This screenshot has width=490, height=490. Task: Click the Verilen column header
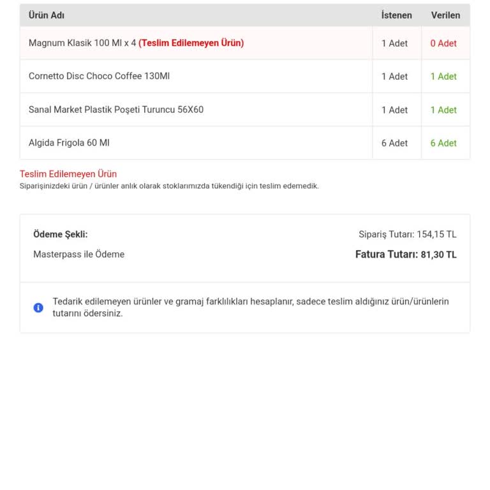click(445, 15)
